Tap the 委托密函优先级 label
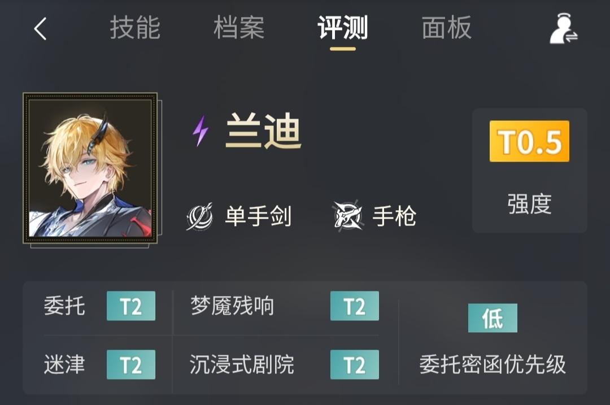This screenshot has height=405, width=610. (x=493, y=364)
